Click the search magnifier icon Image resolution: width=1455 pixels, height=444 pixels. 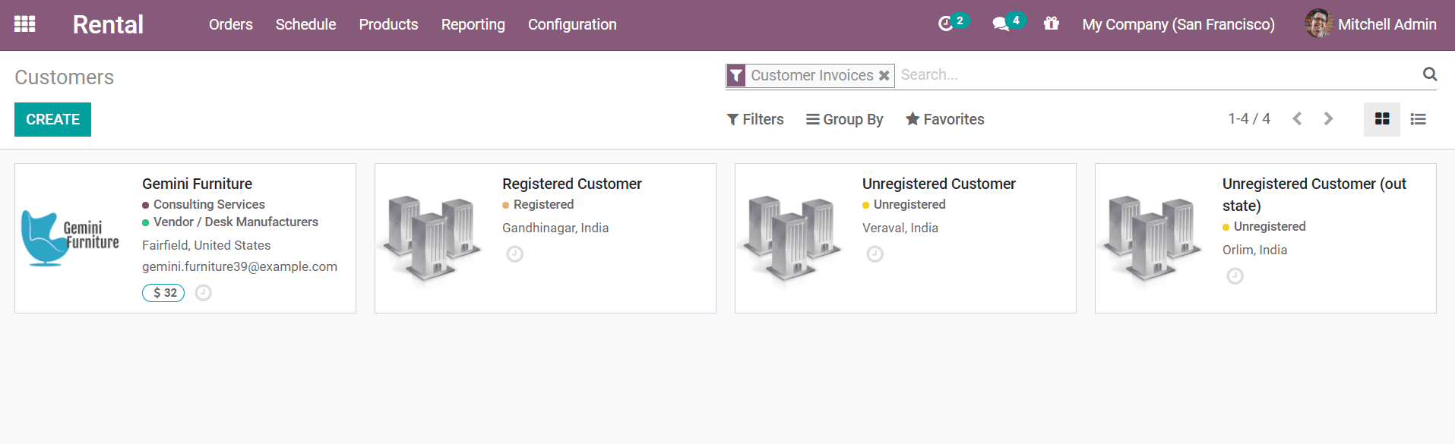[1430, 74]
